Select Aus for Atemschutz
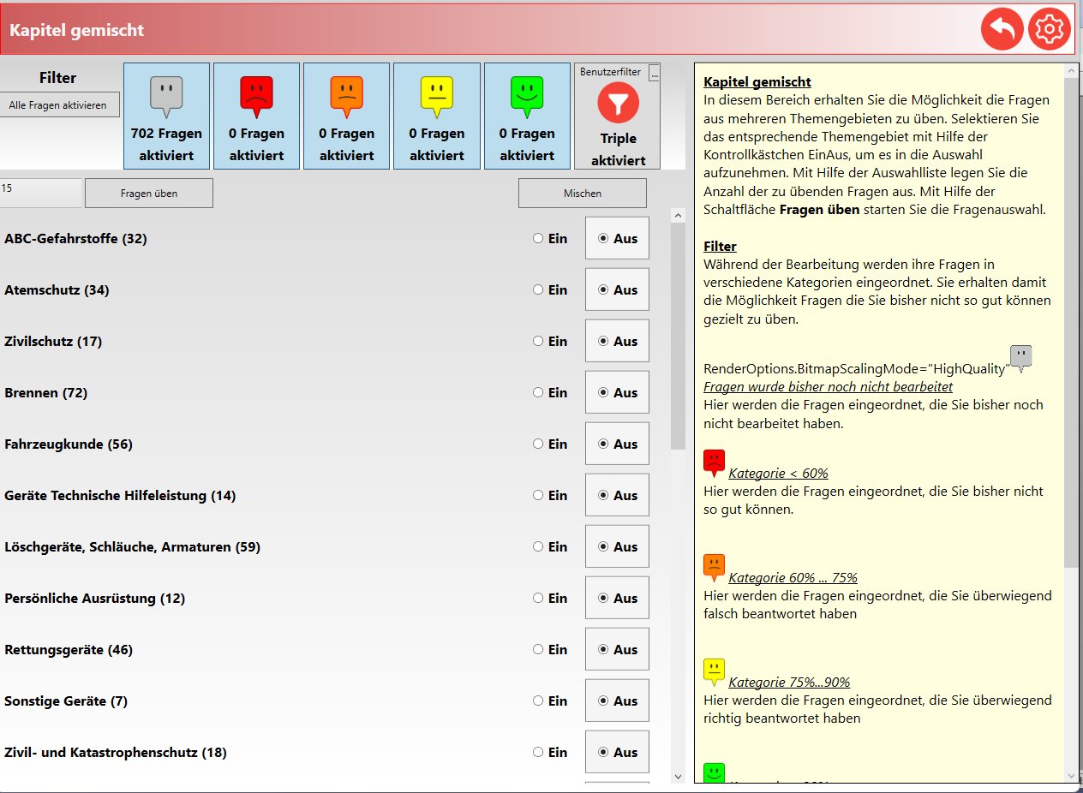The width and height of the screenshot is (1083, 793). 617,289
